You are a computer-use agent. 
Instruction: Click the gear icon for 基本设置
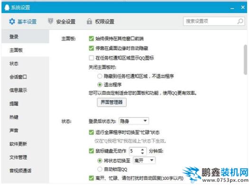click(12, 21)
